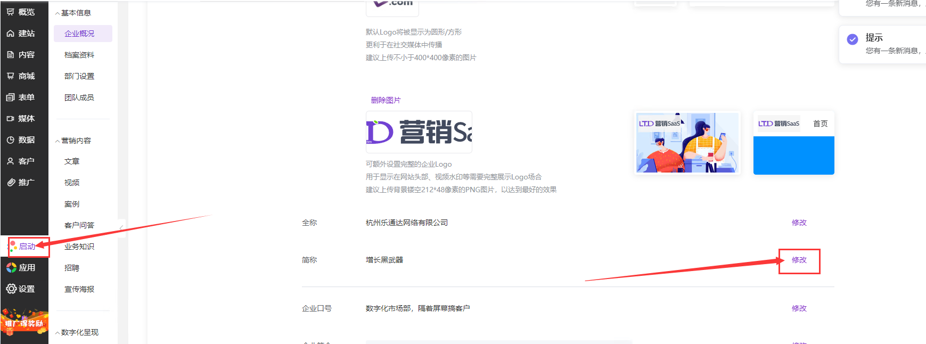Click 修改 for 简称 row
This screenshot has height=344, width=926.
(x=799, y=260)
